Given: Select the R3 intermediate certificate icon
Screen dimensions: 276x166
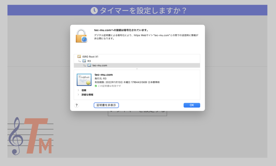Looking at the screenshot, I should point(84,61).
